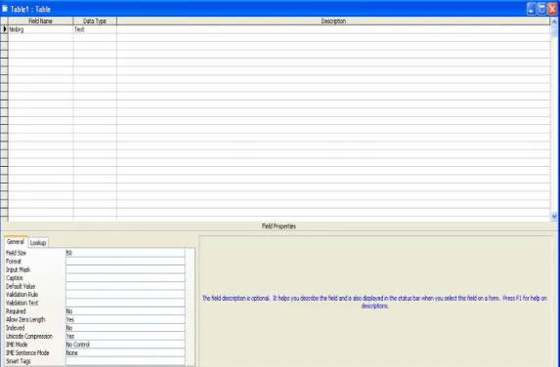
Task: Click the Format property box
Action: [x=125, y=261]
